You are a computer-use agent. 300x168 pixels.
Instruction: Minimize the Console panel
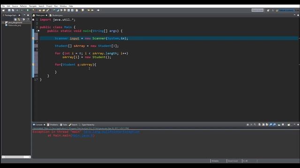pyautogui.click(x=294, y=125)
